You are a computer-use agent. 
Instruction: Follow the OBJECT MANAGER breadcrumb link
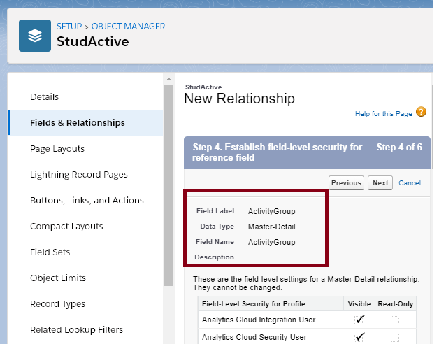128,27
